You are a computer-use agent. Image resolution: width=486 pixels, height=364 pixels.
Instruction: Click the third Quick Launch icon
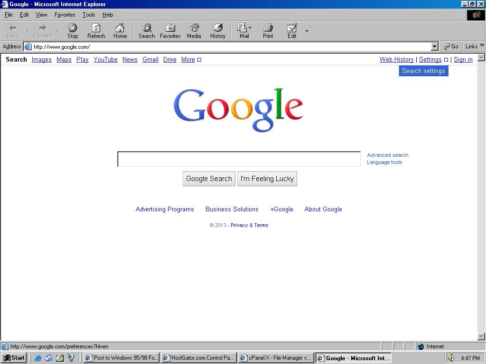point(60,358)
